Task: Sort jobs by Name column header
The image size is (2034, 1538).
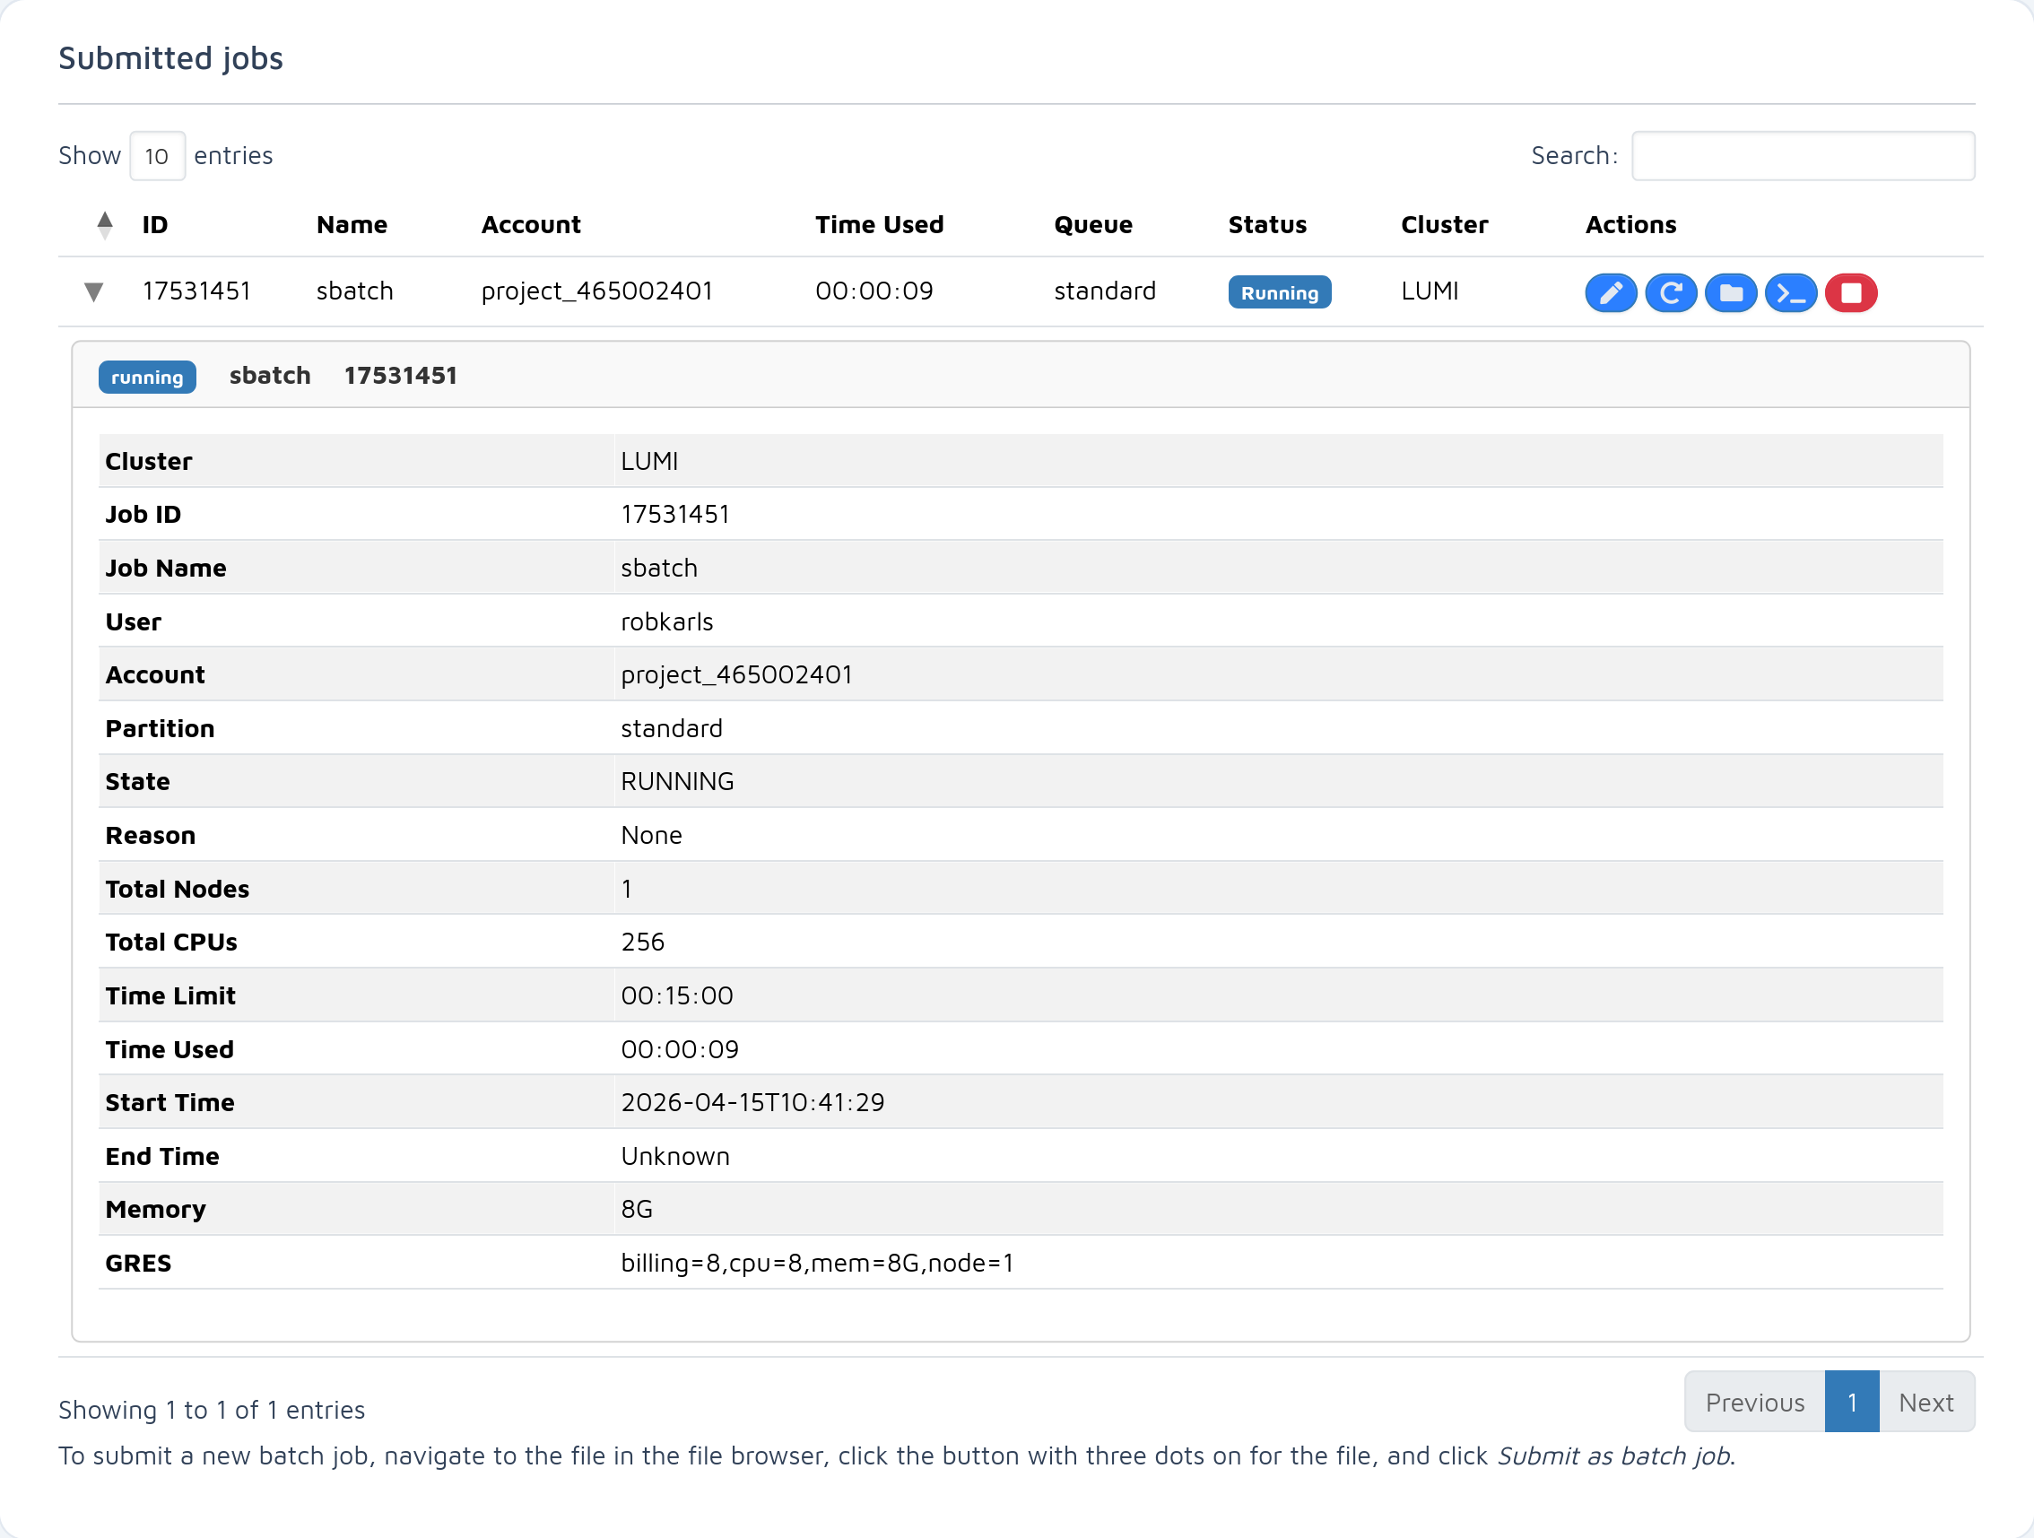Action: (352, 224)
